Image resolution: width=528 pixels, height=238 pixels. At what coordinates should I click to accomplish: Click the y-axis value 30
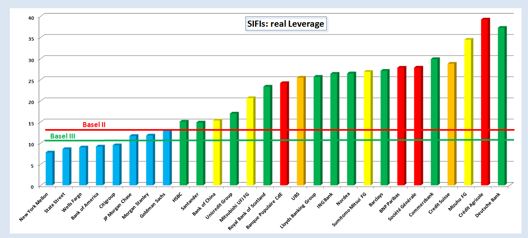click(x=31, y=60)
